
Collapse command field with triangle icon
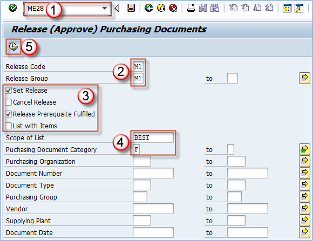pos(117,8)
